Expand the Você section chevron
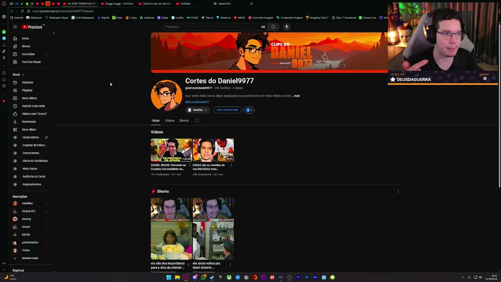 click(23, 75)
